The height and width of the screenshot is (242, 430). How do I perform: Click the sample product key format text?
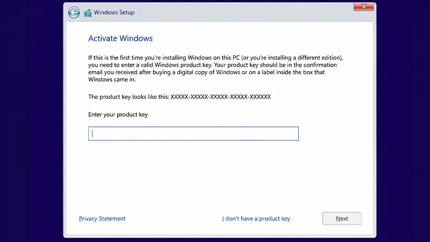coord(220,97)
